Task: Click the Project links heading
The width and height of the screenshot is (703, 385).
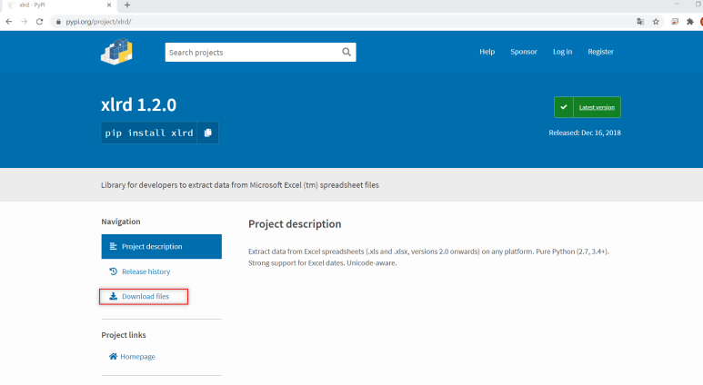Action: [x=124, y=335]
